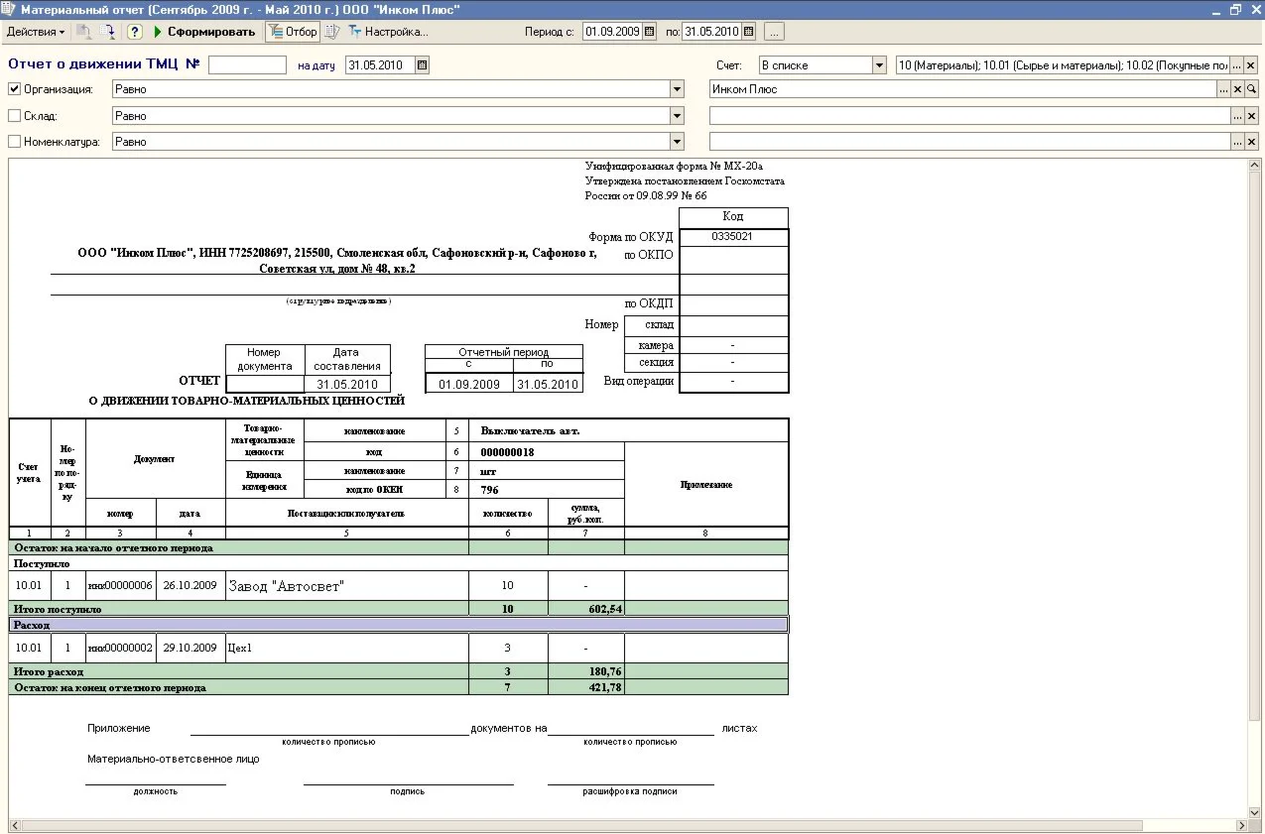Expand the Организация comparison dropdown
This screenshot has height=834, width=1265.
point(677,89)
